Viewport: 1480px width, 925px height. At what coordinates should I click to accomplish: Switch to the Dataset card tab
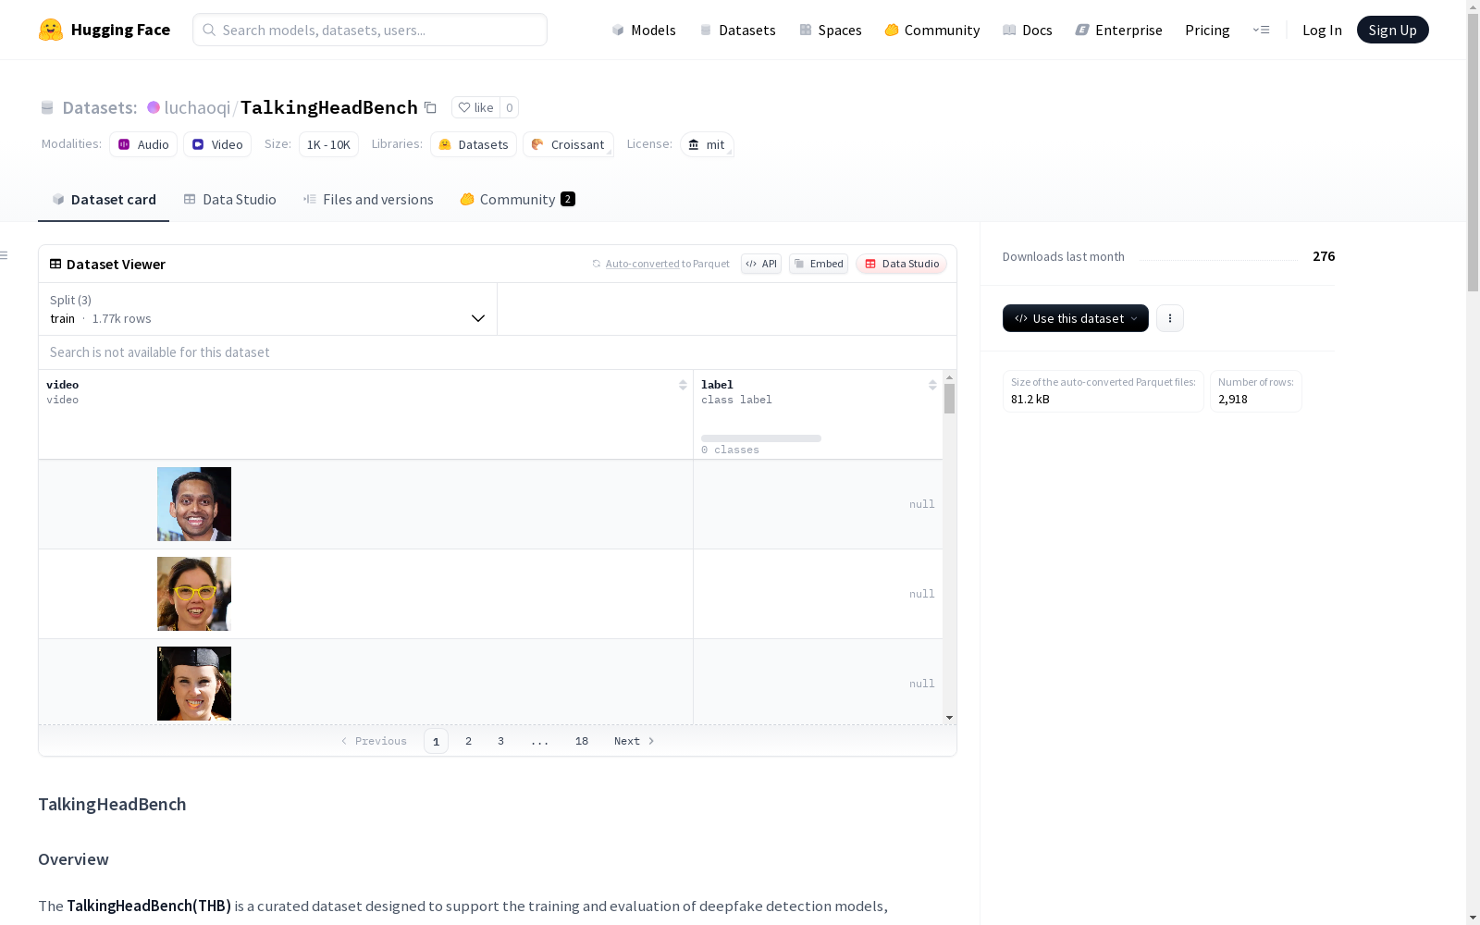(x=104, y=199)
